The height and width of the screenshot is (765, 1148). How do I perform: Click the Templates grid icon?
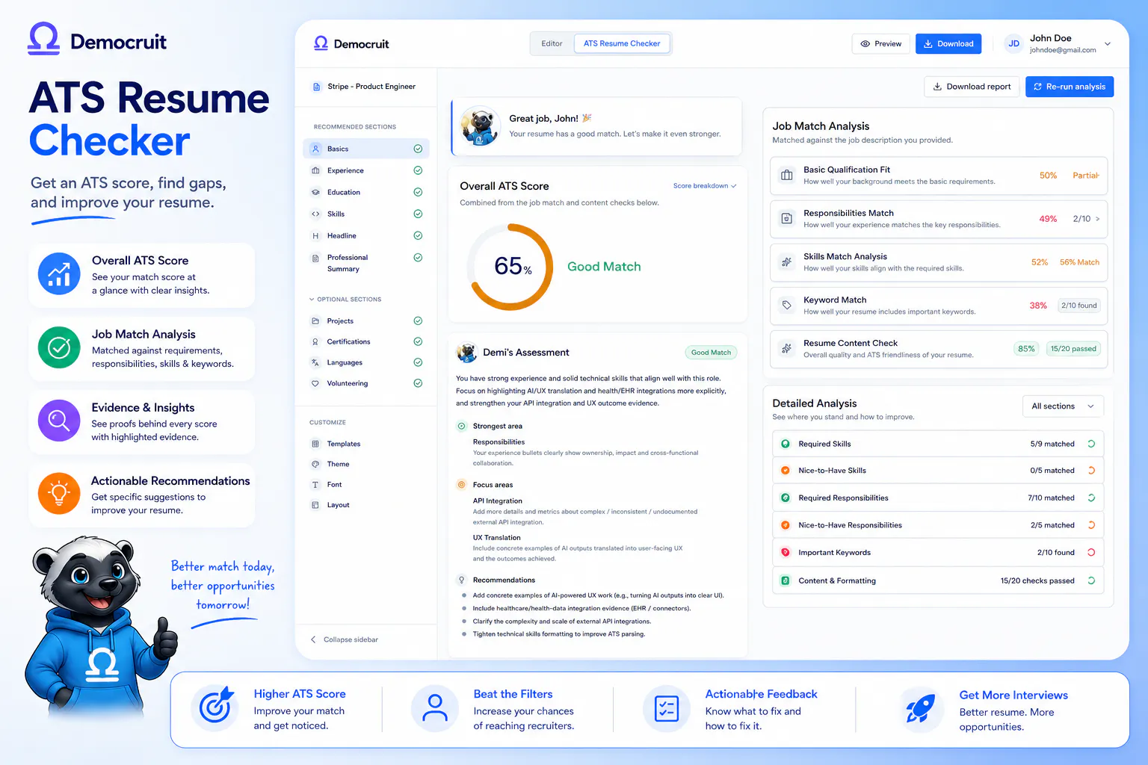(315, 444)
